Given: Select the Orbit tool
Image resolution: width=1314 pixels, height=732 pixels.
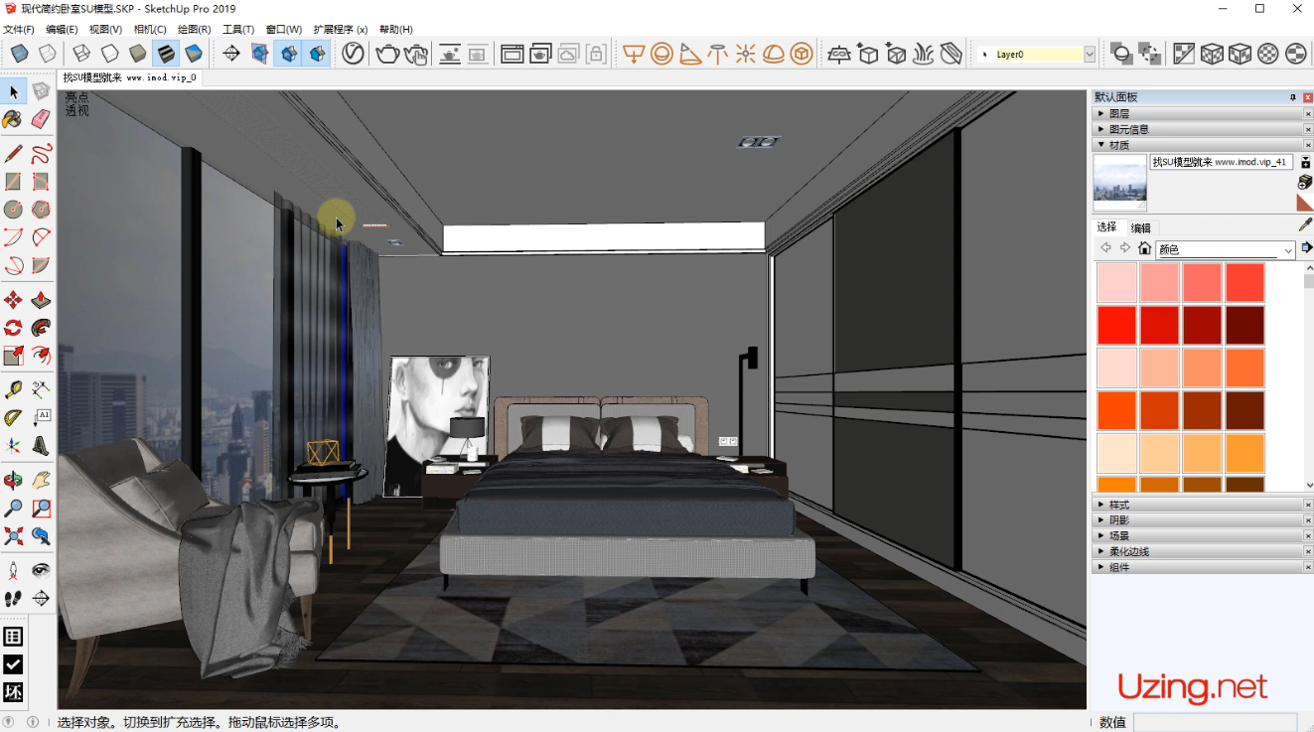Looking at the screenshot, I should [13, 480].
